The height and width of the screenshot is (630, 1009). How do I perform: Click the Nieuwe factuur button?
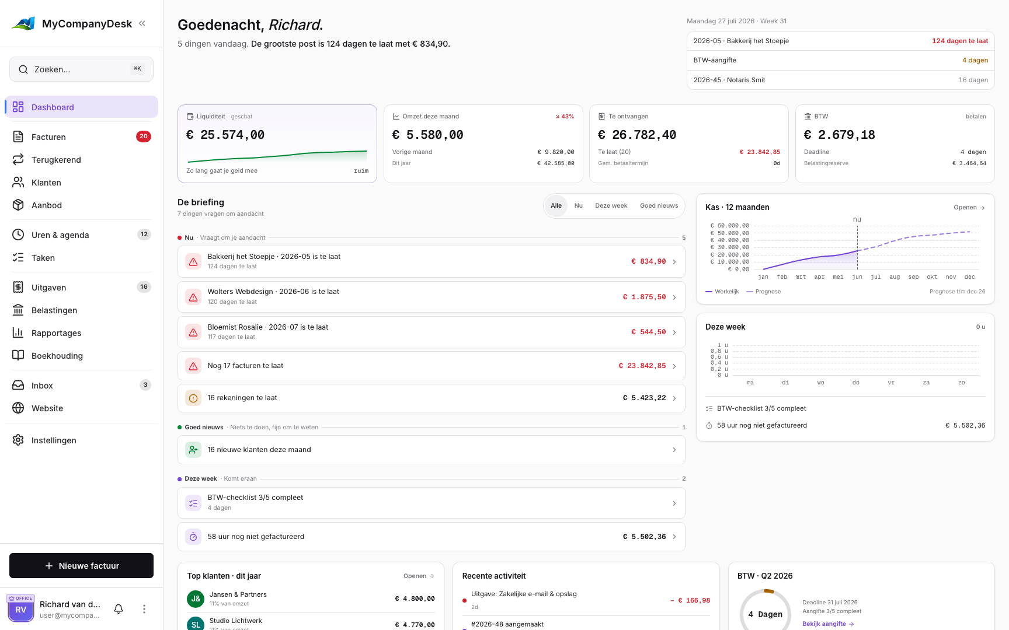pyautogui.click(x=81, y=566)
